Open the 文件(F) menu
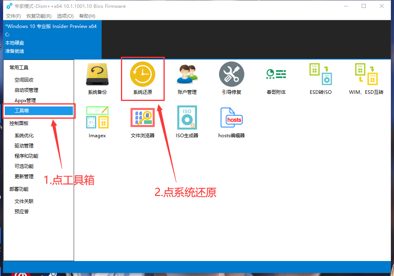Image resolution: width=394 pixels, height=276 pixels. pyautogui.click(x=13, y=16)
